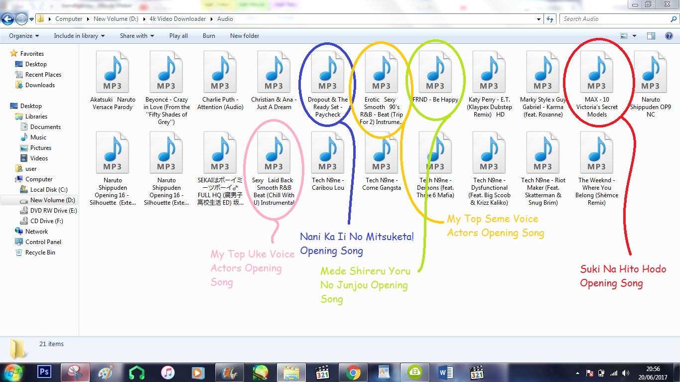Open Google Chrome from the taskbar
This screenshot has height=382, width=680.
coord(353,372)
